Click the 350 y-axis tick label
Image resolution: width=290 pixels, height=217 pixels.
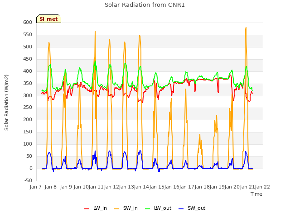pos(28,83)
